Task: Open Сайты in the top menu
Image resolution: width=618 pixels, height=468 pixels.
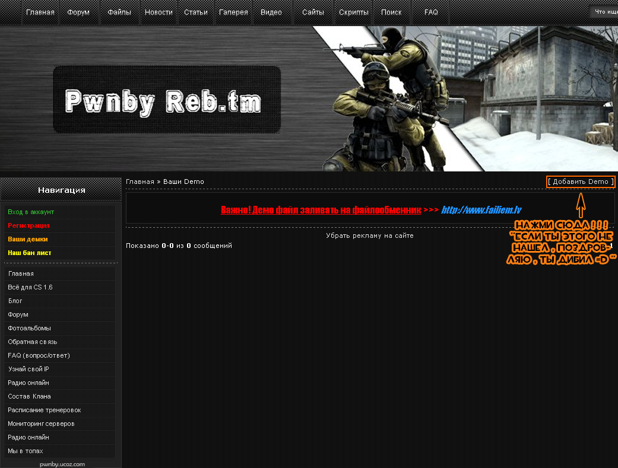Action: point(313,12)
